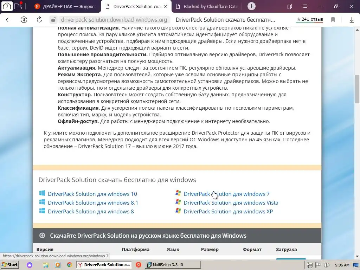The width and height of the screenshot is (360, 270).
Task: Click the download circle icon in dark header
Action: (x=42, y=235)
